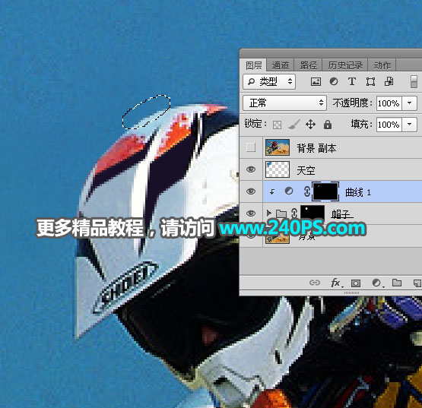The image size is (422, 408).
Task: Add a layer mask button
Action: (x=356, y=283)
